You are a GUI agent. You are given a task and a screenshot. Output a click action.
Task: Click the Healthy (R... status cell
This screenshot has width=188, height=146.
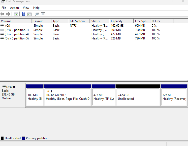point(100,38)
